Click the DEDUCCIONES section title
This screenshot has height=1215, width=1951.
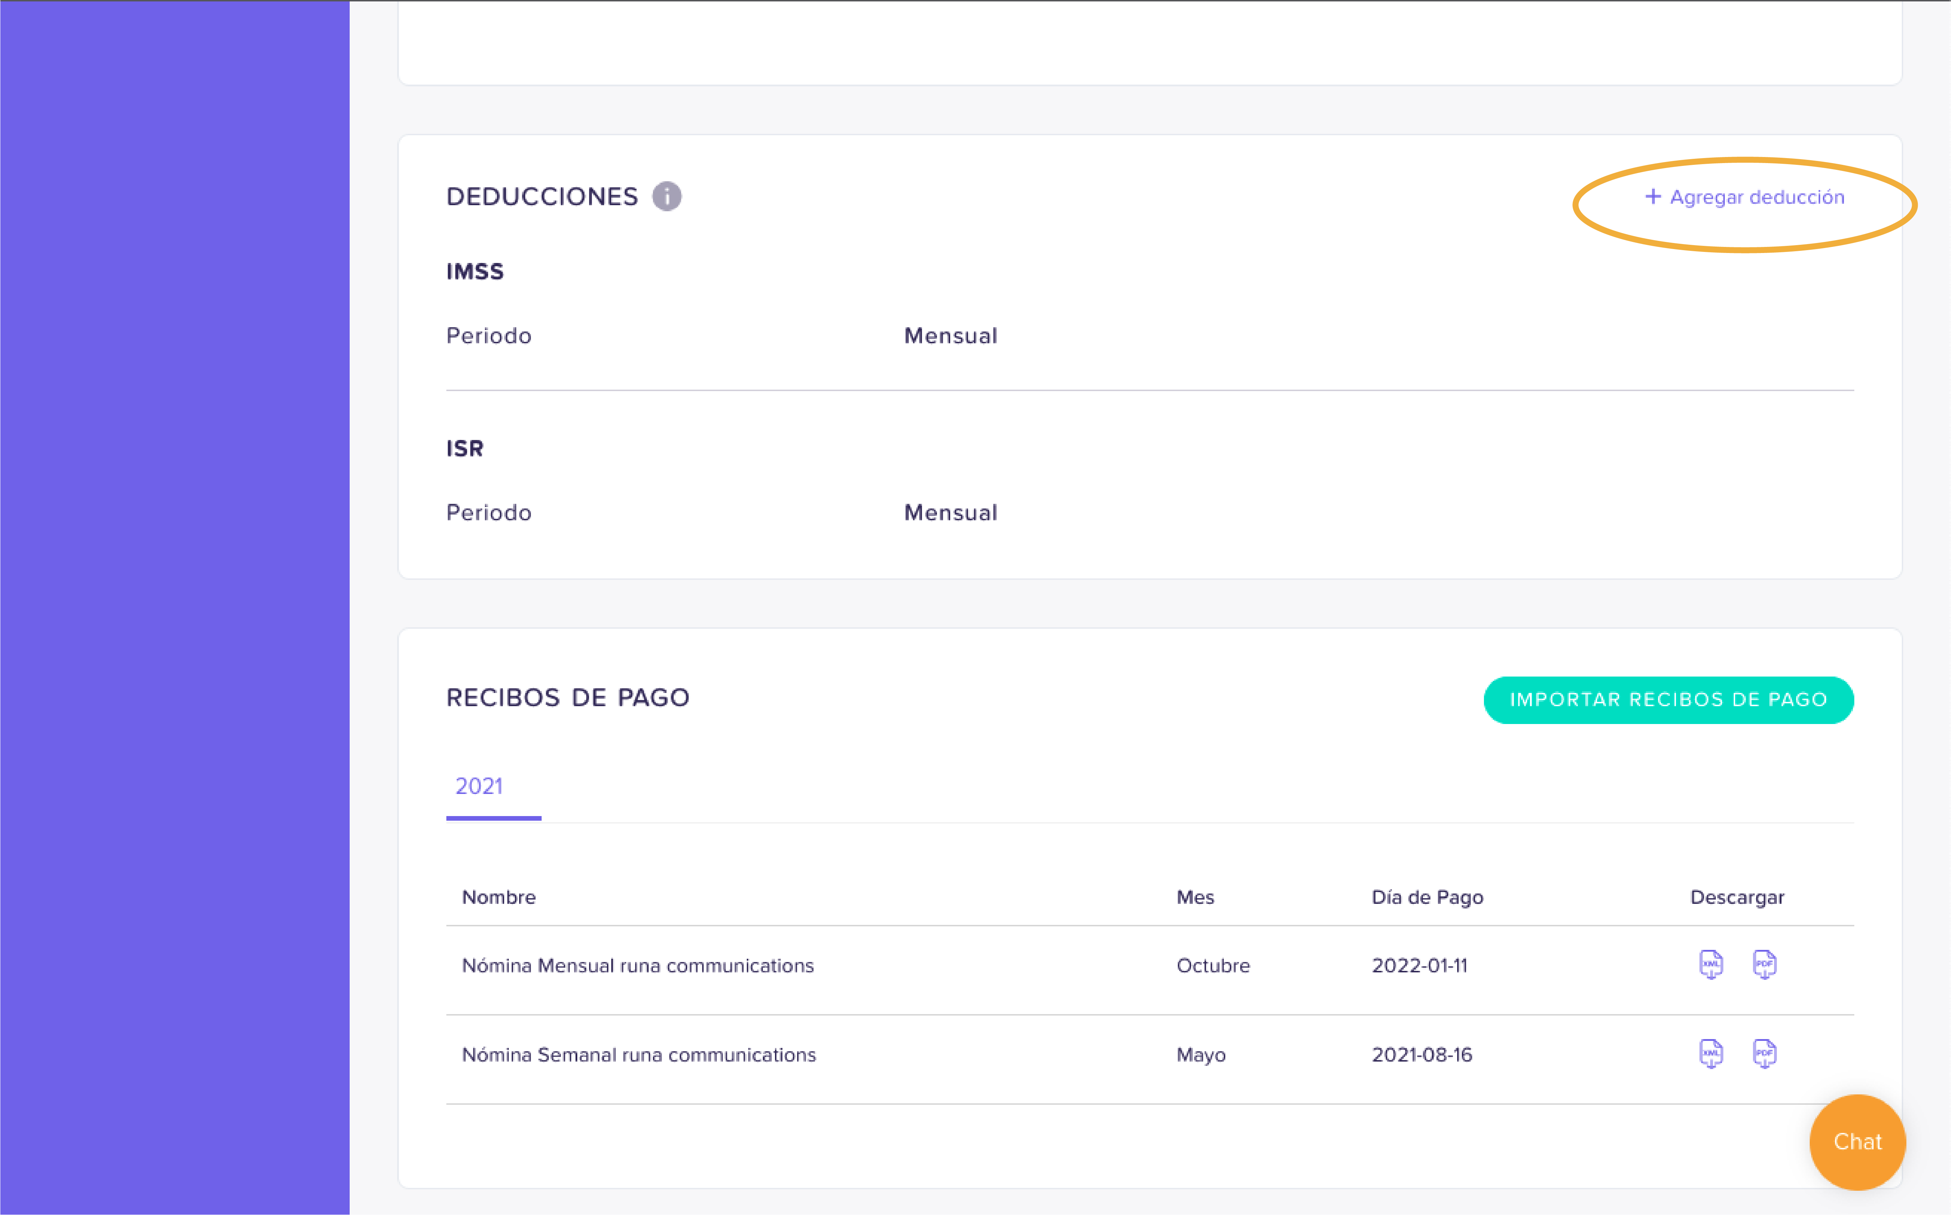point(542,197)
